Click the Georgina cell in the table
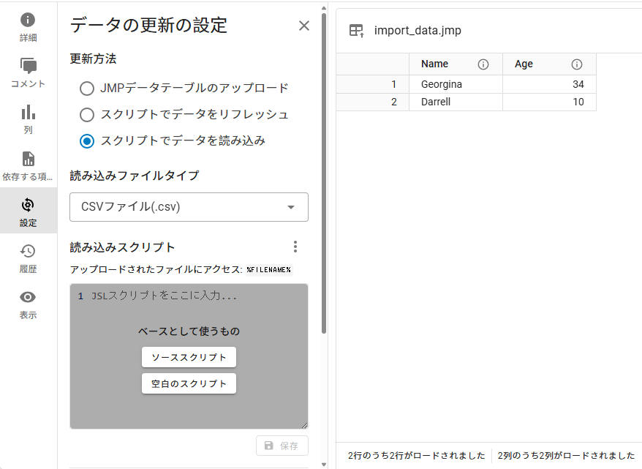This screenshot has width=642, height=469. click(x=441, y=84)
